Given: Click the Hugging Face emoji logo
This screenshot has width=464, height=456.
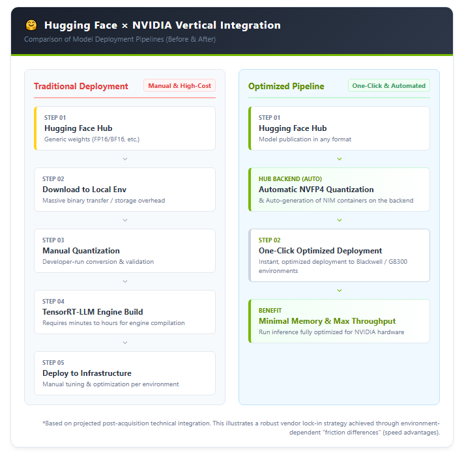Looking at the screenshot, I should 31,25.
